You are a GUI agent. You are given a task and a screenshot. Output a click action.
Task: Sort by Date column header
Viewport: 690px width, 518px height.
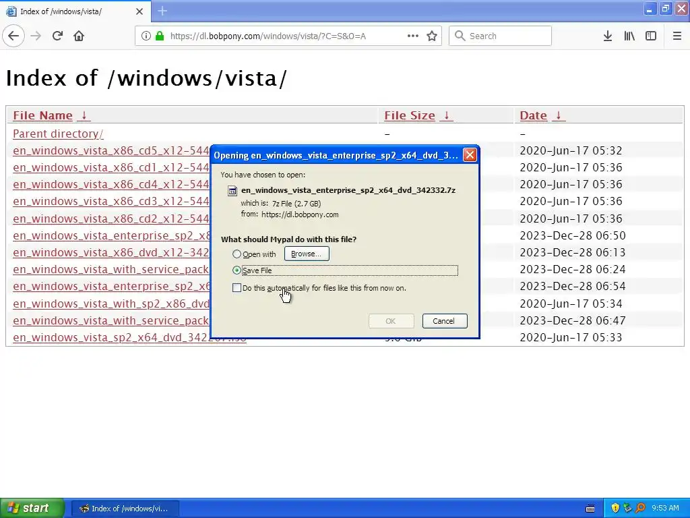click(534, 115)
